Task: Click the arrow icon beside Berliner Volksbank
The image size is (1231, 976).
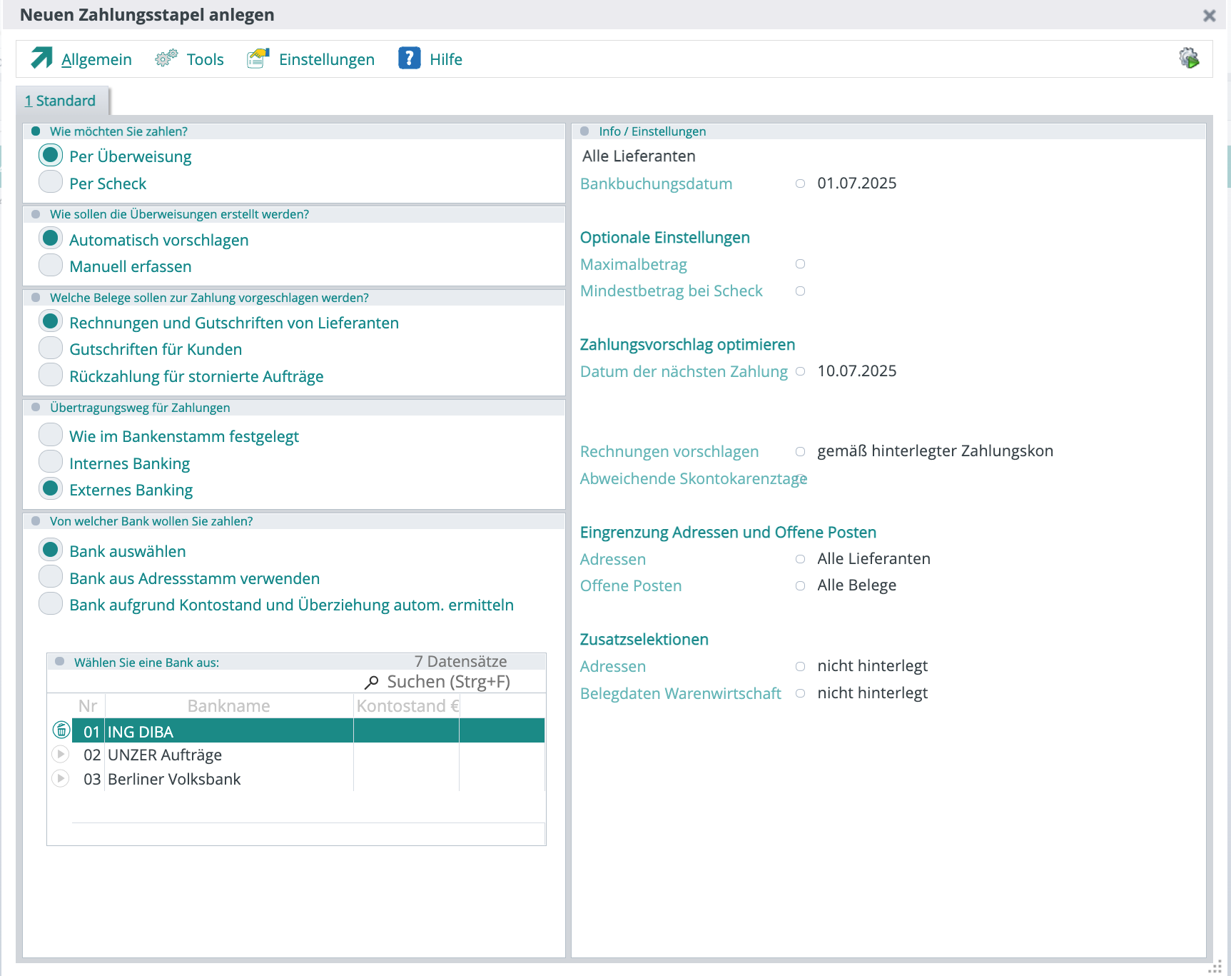Action: pos(61,778)
